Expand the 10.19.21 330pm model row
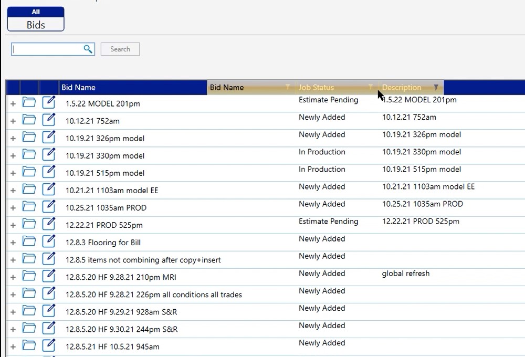 pos(13,156)
